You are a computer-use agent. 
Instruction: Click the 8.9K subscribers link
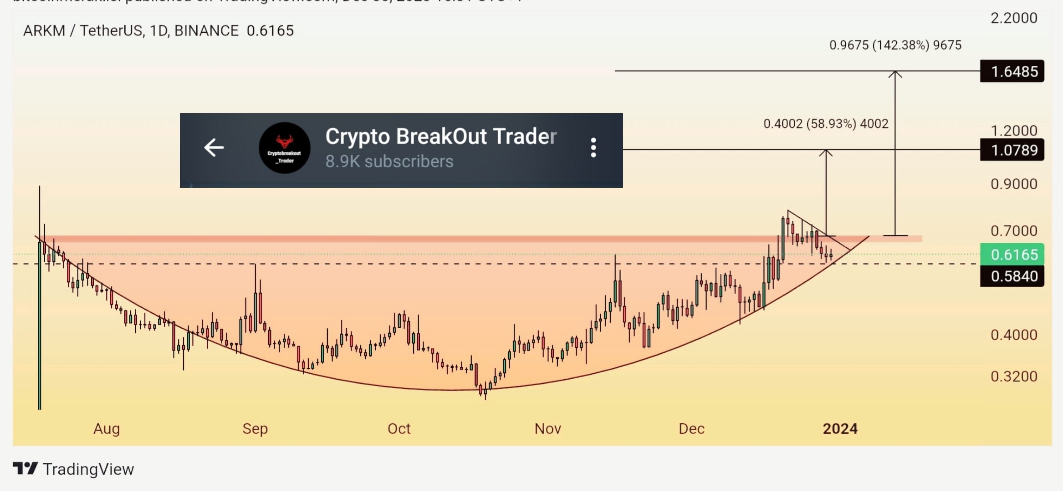[x=389, y=161]
